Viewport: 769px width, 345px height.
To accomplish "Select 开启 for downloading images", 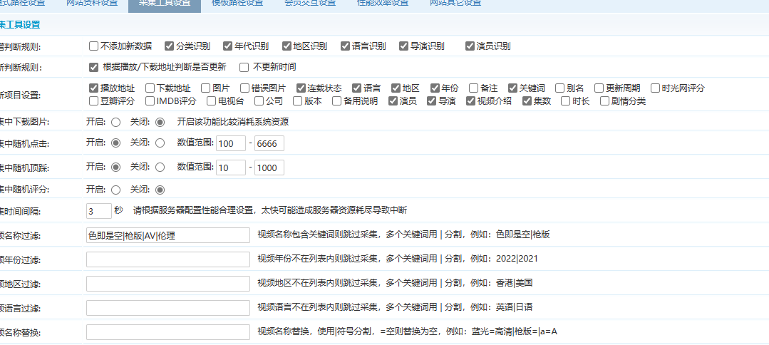I will [115, 122].
